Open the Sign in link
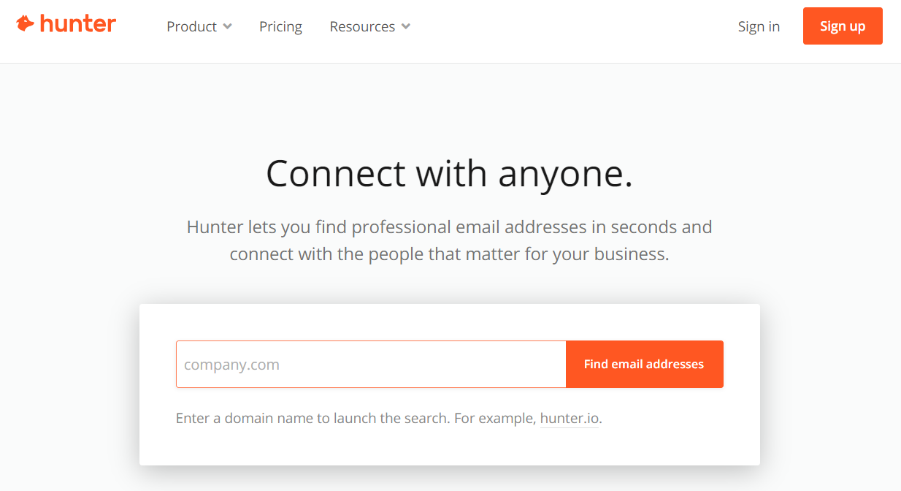901x491 pixels. click(x=759, y=26)
